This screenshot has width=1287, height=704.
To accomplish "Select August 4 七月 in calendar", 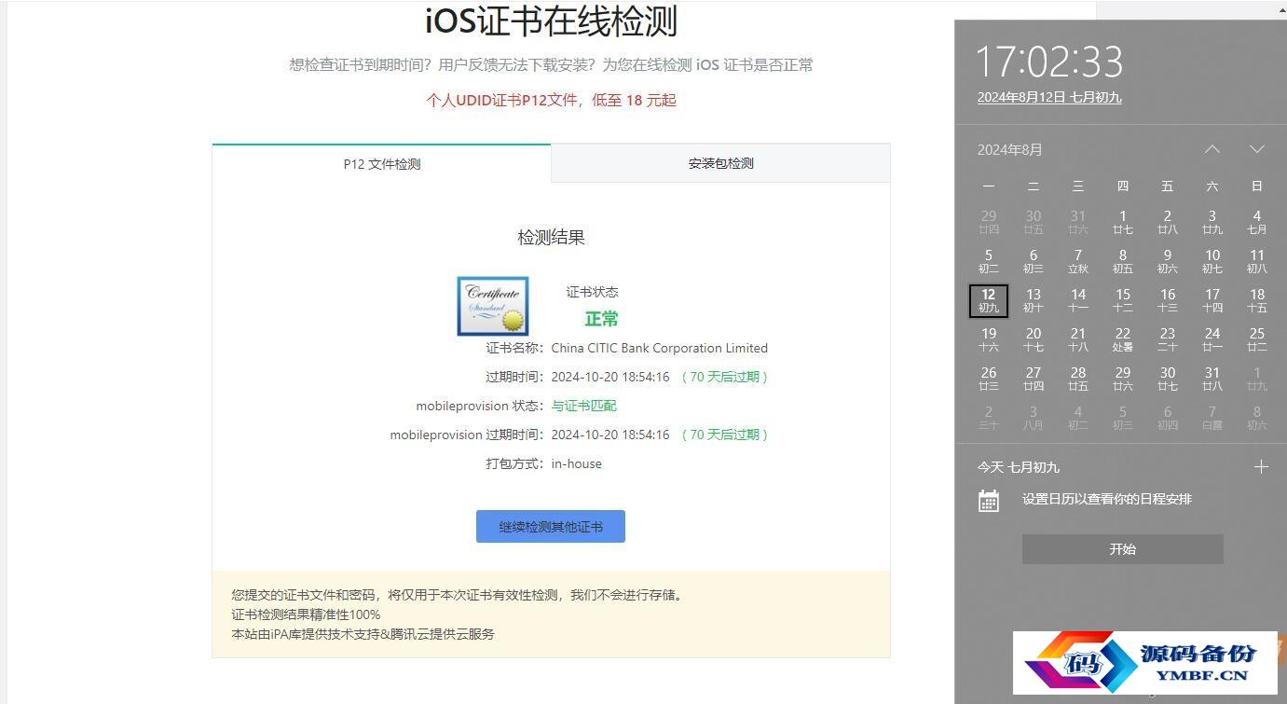I will (x=1256, y=222).
